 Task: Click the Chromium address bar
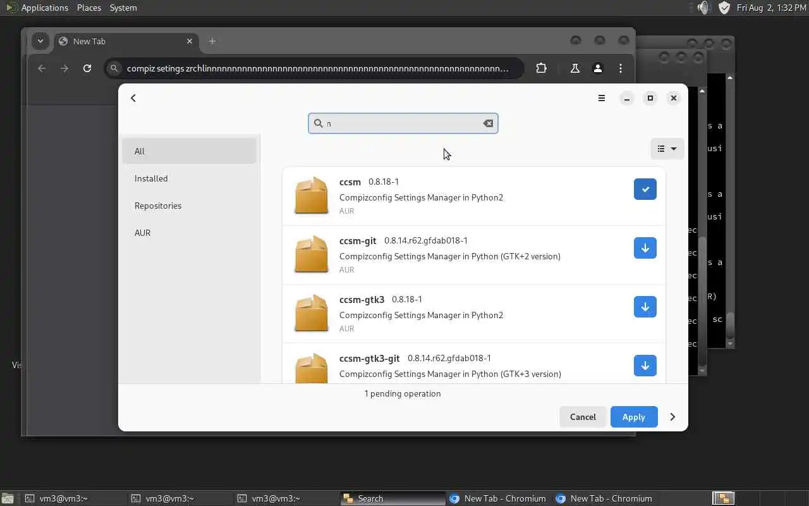click(x=314, y=68)
